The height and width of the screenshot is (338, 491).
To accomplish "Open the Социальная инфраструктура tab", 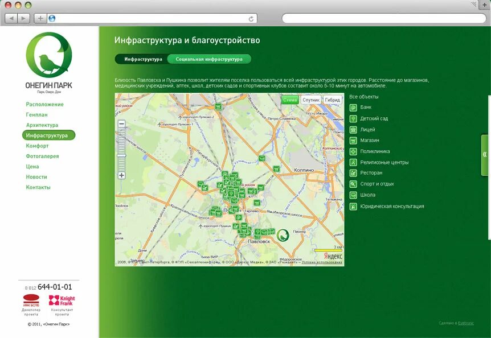I will click(x=209, y=59).
